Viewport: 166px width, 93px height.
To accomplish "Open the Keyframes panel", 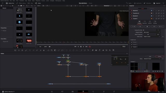I will pos(138,3).
